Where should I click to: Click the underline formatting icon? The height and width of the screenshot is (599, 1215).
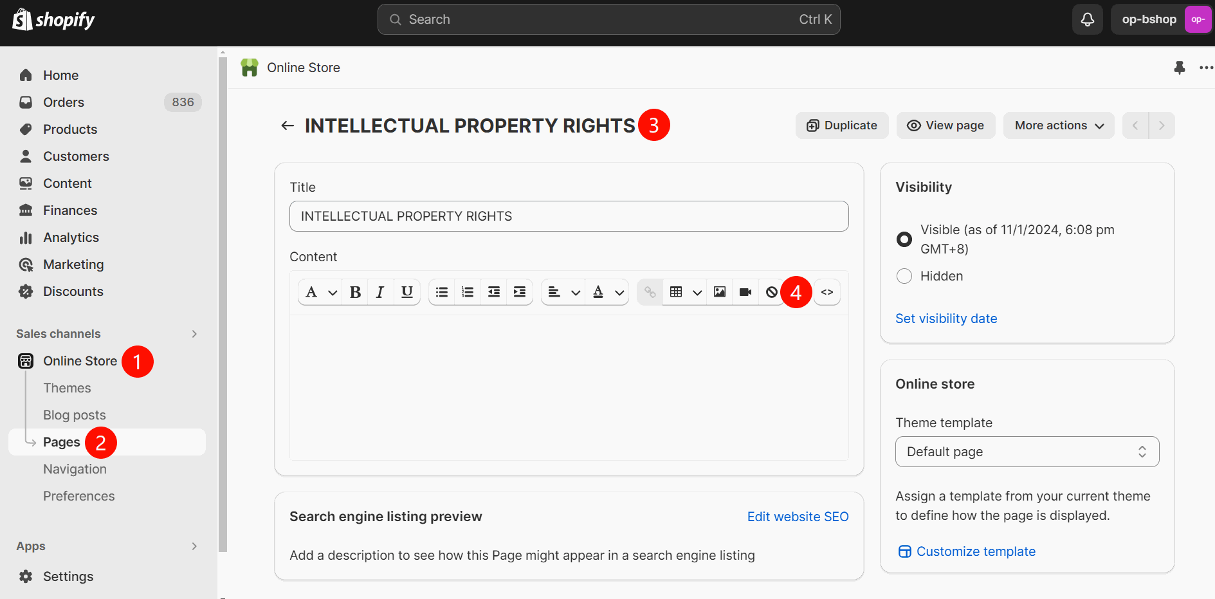coord(407,292)
